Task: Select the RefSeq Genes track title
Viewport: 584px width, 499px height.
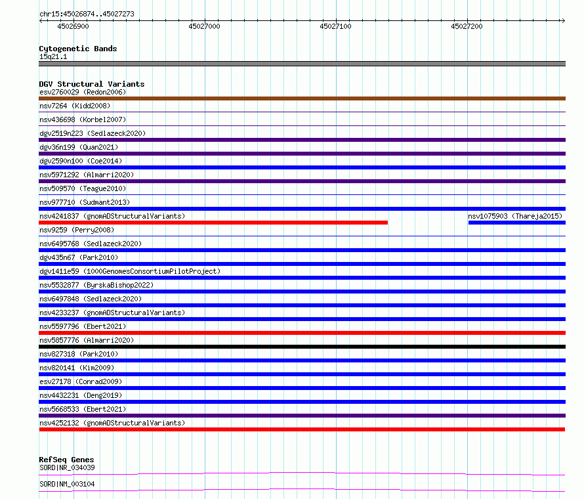Action: click(x=67, y=460)
